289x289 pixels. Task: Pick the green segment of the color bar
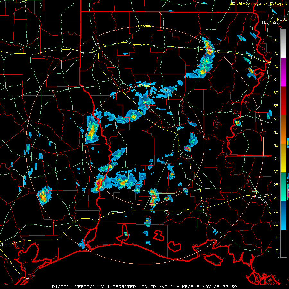click(x=284, y=187)
